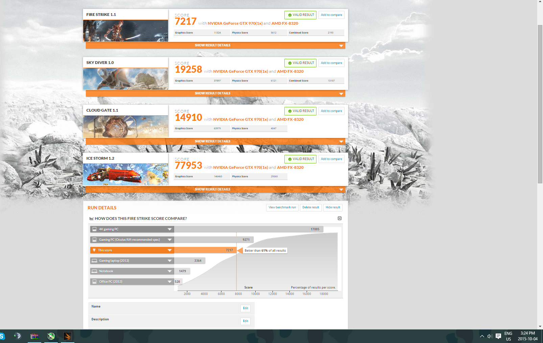Viewport: 543px width, 343px height.
Task: Collapse the Fire Strike score comparison panel
Action: (x=339, y=219)
